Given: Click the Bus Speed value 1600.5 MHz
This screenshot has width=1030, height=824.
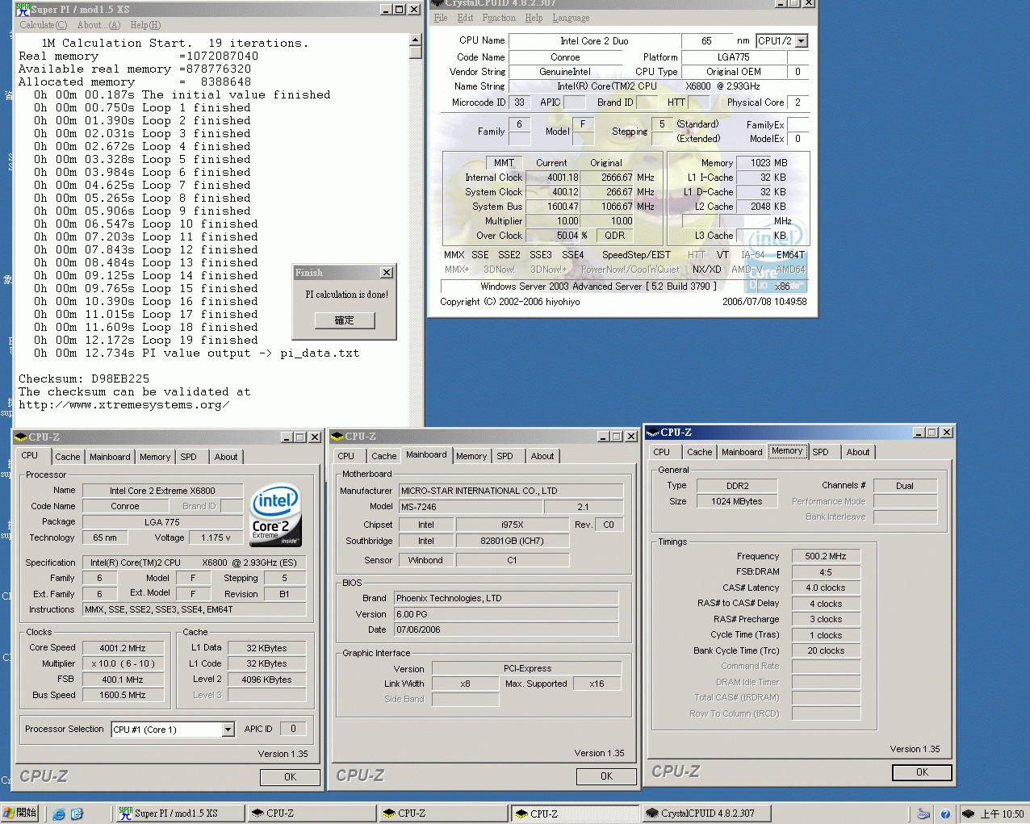Looking at the screenshot, I should [123, 695].
